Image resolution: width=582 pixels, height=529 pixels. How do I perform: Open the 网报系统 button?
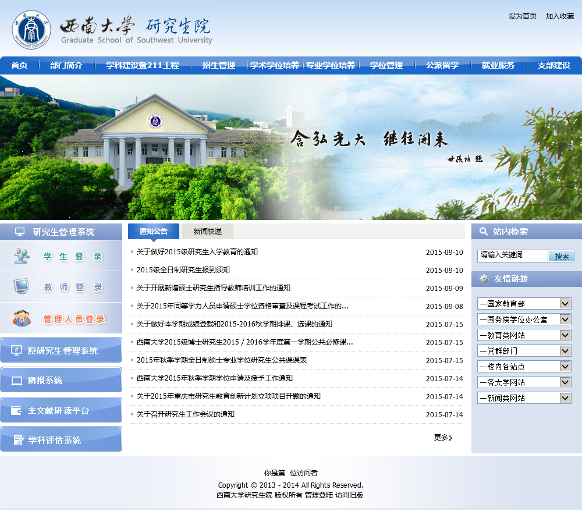(61, 380)
